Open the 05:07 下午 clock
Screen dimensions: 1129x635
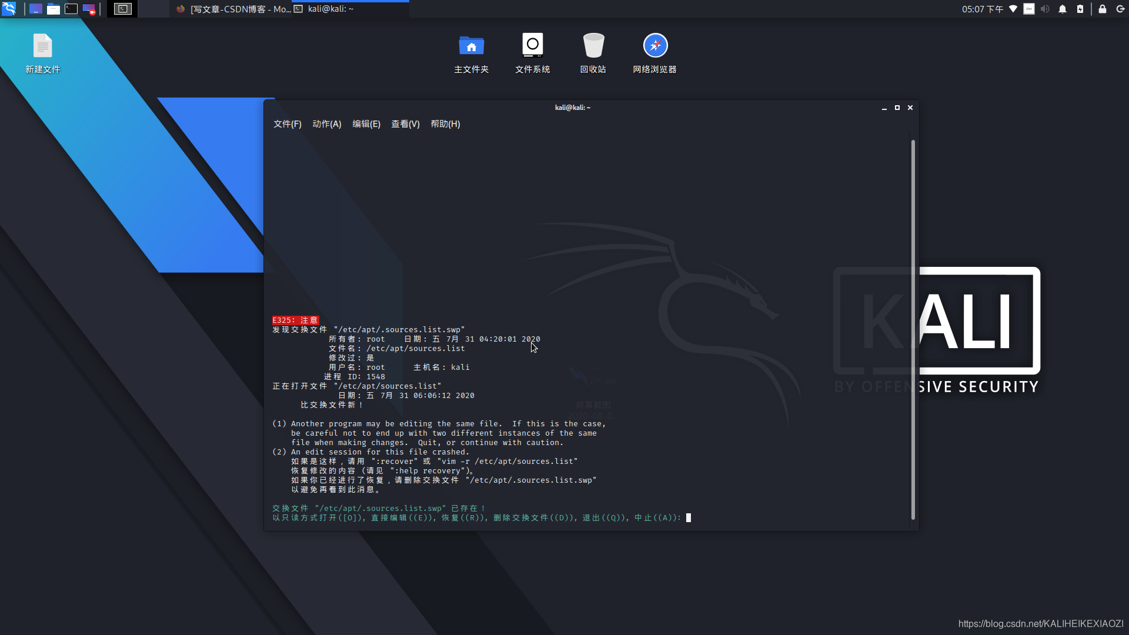point(983,9)
